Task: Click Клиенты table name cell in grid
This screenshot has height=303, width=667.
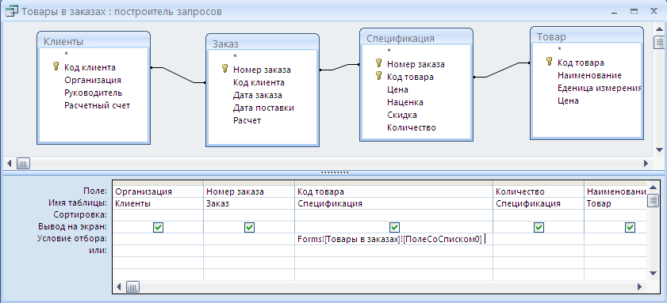Action: click(159, 203)
